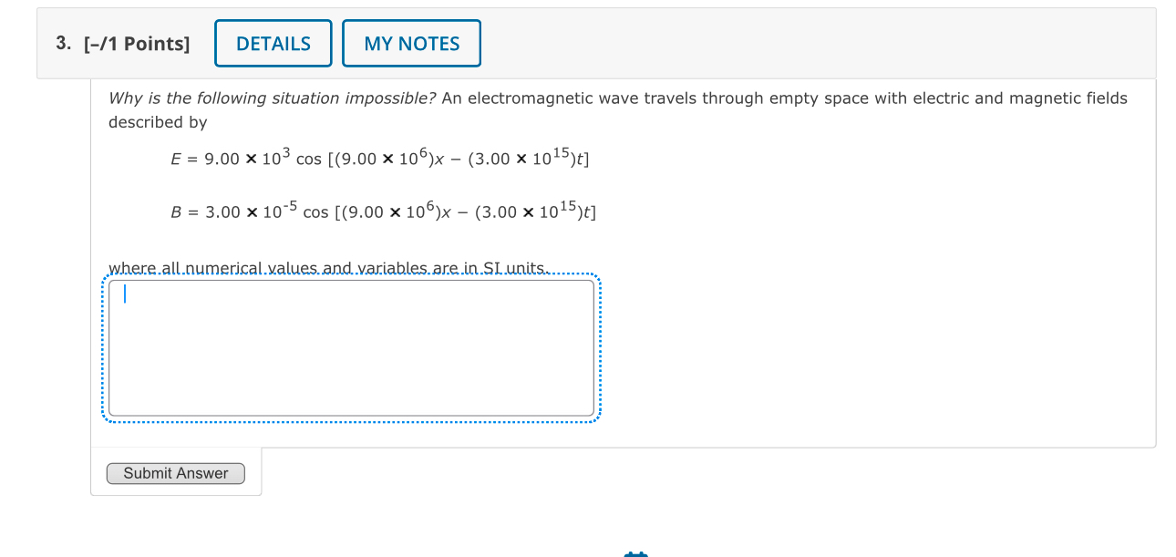The image size is (1176, 557).
Task: Click the question number 3 label
Action: (x=60, y=43)
